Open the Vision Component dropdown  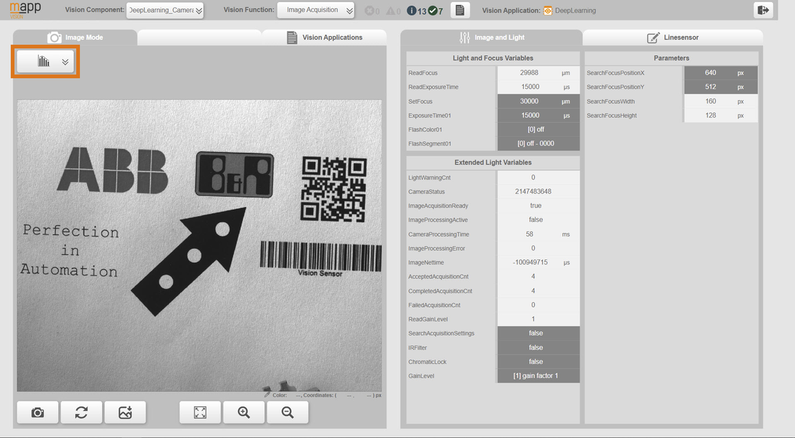pyautogui.click(x=165, y=10)
